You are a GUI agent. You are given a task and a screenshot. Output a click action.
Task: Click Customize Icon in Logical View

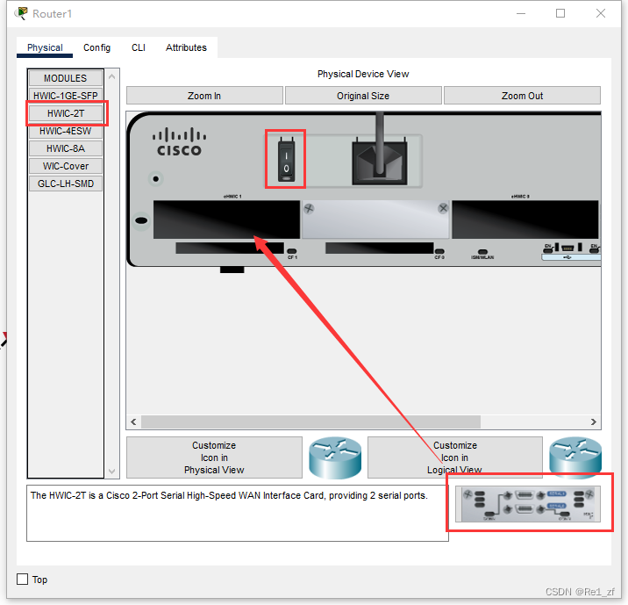click(455, 457)
